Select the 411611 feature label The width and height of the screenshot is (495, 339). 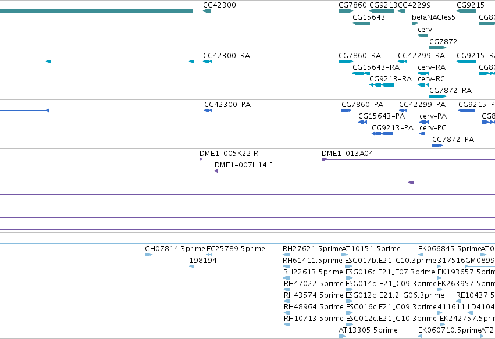451,307
